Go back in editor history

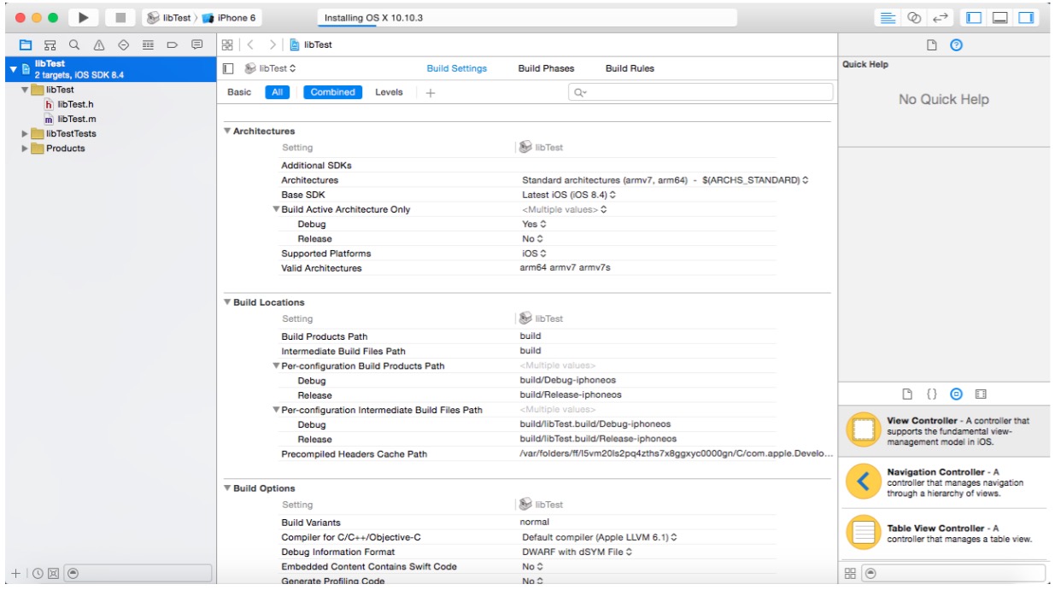[x=251, y=44]
